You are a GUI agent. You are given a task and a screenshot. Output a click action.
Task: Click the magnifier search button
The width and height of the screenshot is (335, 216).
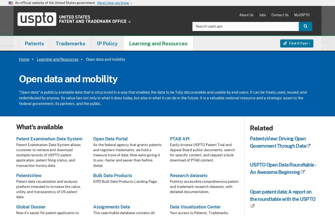click(306, 26)
